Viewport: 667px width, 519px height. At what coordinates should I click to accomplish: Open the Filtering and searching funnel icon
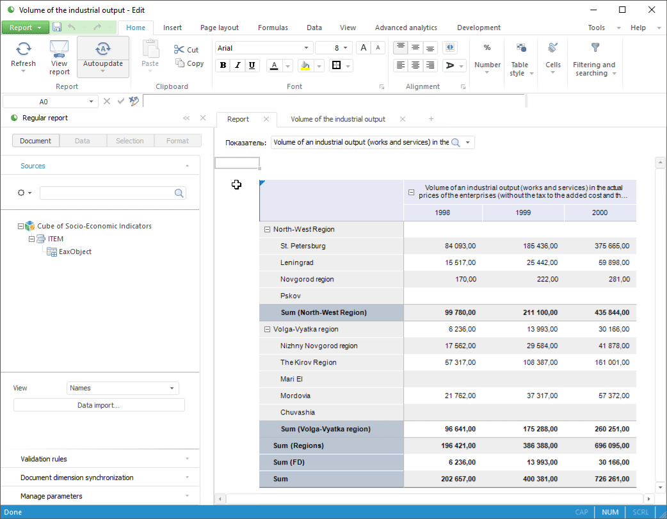pos(595,48)
